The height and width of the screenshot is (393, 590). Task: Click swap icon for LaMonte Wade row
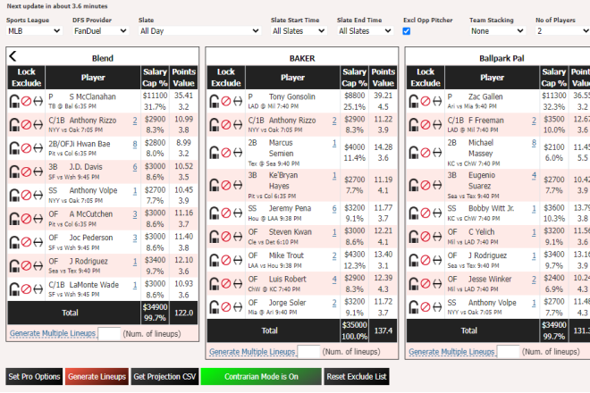38,289
